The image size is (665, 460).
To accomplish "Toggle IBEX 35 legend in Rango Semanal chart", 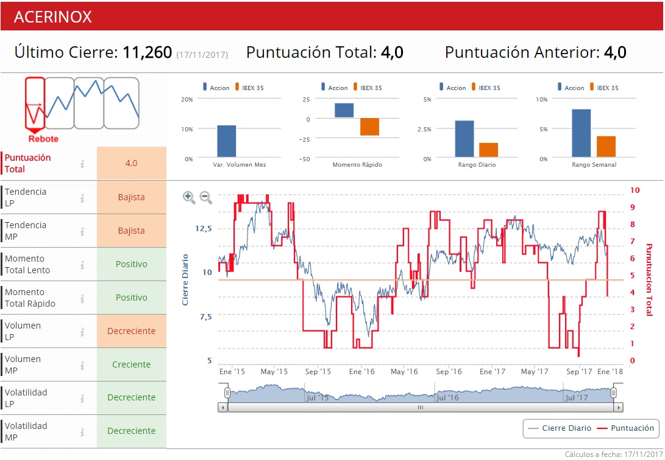I will click(x=605, y=88).
